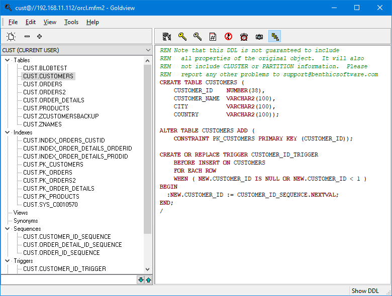Click the gray key toolbar icon

[198, 37]
